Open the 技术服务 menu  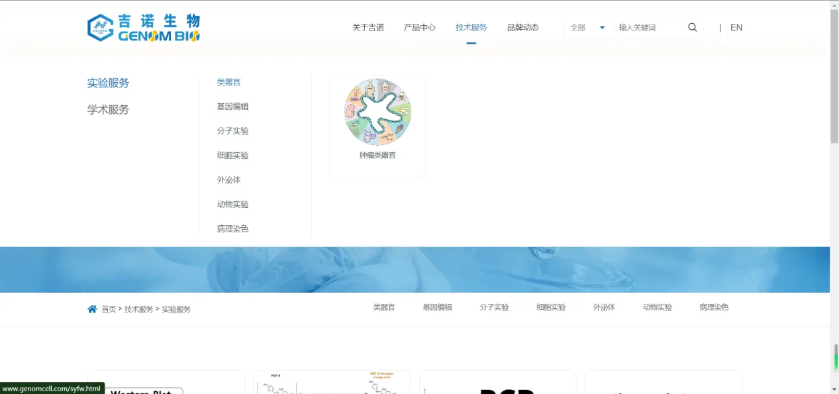tap(471, 28)
